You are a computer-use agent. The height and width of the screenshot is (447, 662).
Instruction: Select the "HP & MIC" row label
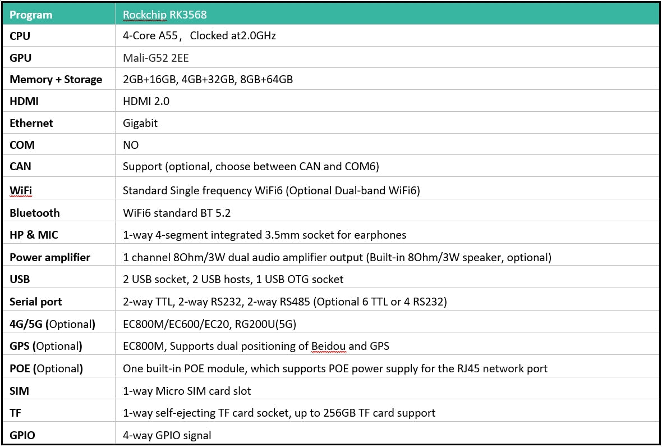click(34, 235)
